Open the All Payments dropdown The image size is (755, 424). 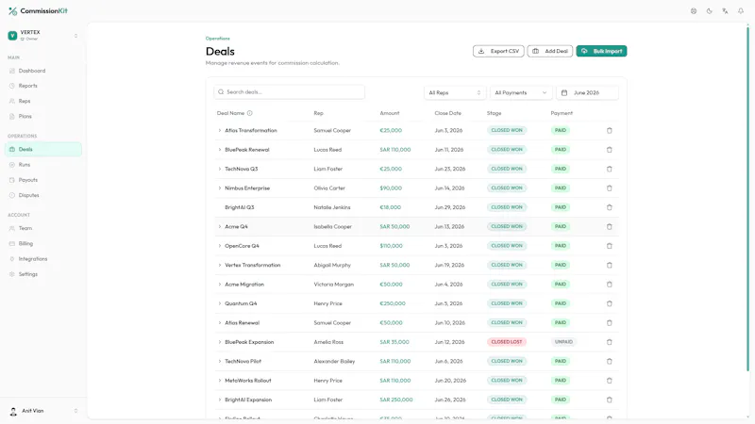[521, 92]
